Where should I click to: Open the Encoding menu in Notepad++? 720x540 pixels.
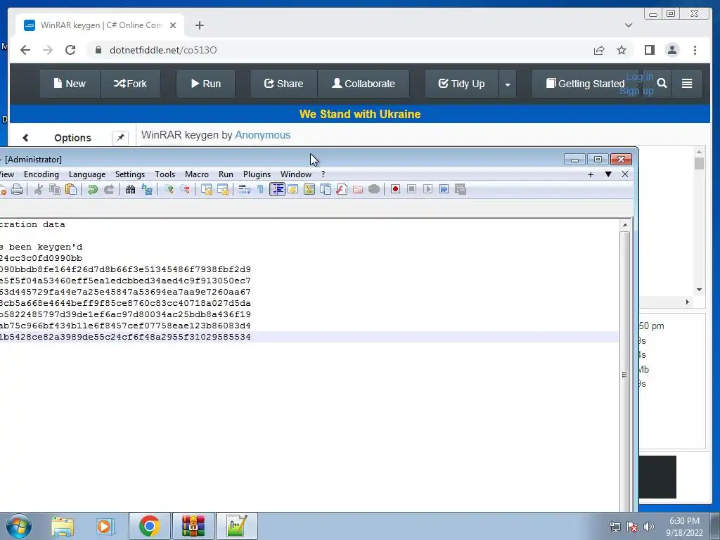point(41,174)
